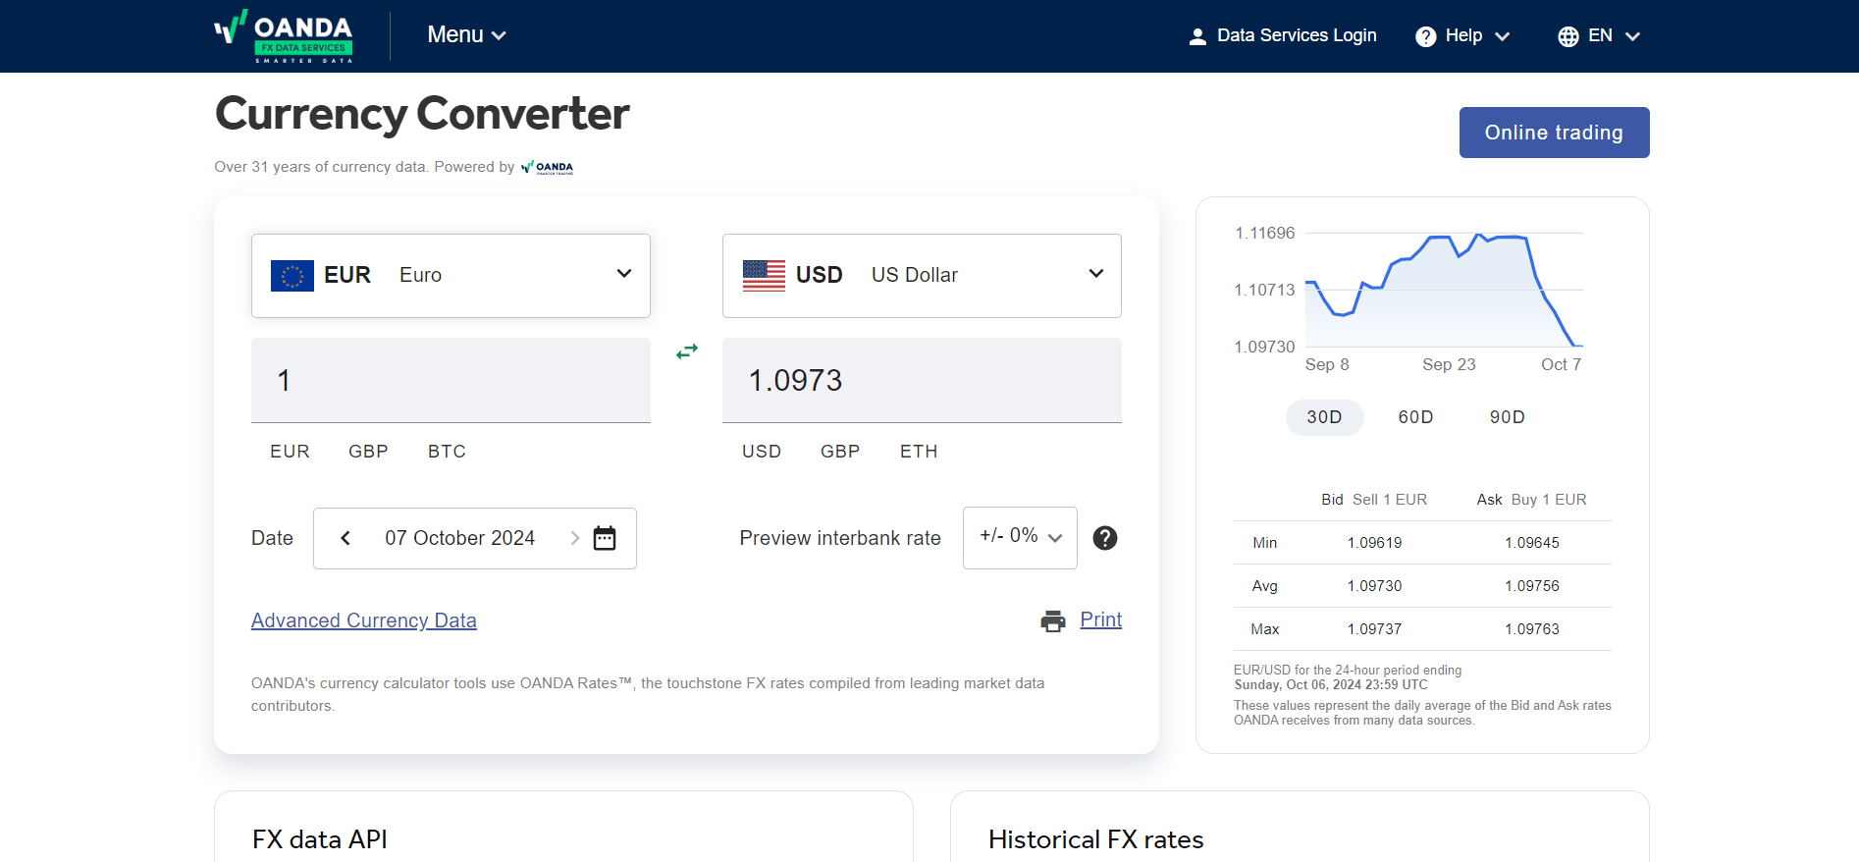The height and width of the screenshot is (862, 1859).
Task: Select USD quick option under right amount
Action: pyautogui.click(x=762, y=452)
